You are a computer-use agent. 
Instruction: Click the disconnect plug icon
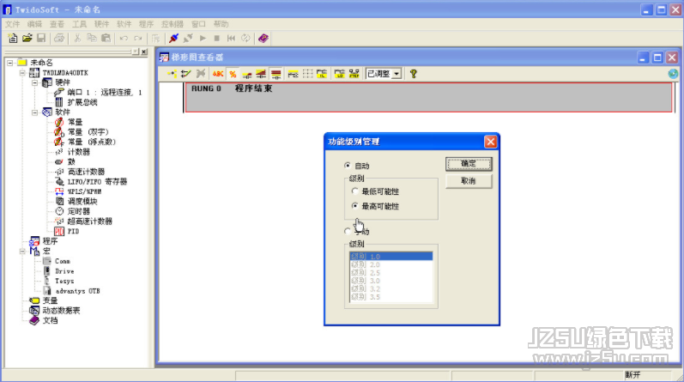(x=188, y=39)
